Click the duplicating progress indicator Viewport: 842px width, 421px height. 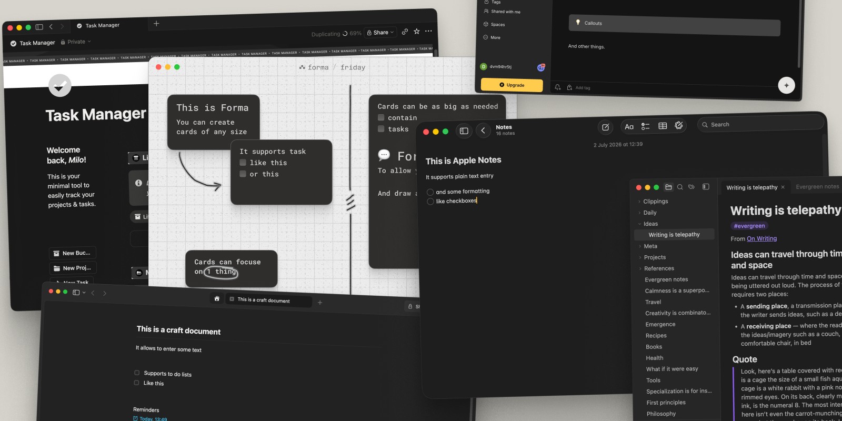[x=336, y=34]
